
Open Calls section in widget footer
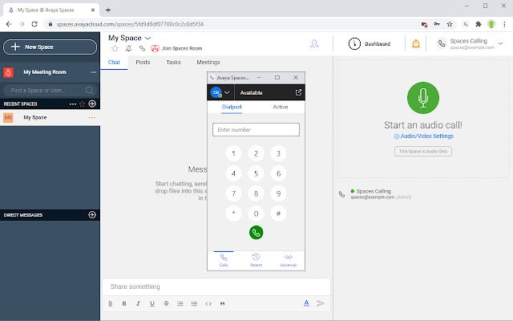point(224,260)
